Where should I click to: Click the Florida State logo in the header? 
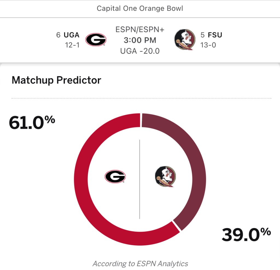point(185,40)
